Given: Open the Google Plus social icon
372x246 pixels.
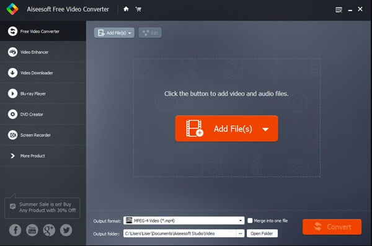Looking at the screenshot, I should click(x=49, y=230).
